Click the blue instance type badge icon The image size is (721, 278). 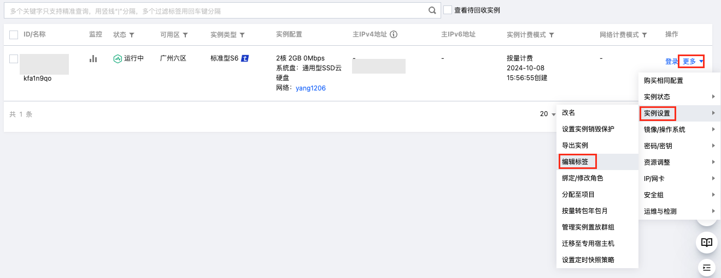click(245, 58)
